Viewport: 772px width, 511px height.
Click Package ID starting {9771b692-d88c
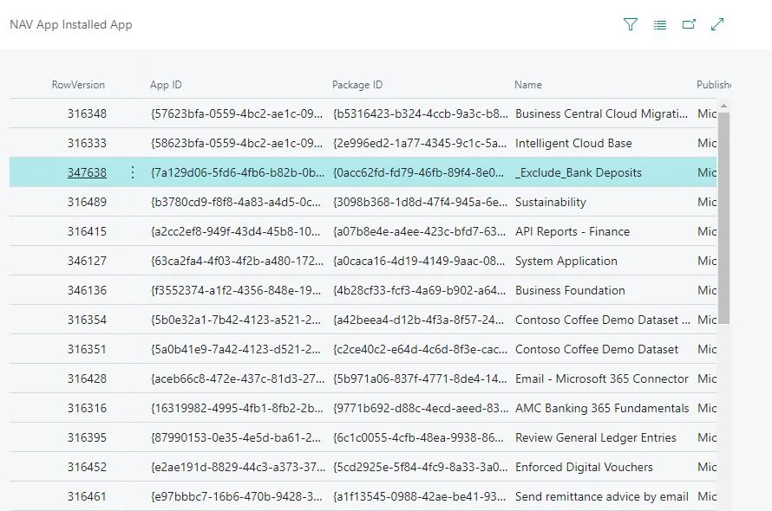point(421,408)
